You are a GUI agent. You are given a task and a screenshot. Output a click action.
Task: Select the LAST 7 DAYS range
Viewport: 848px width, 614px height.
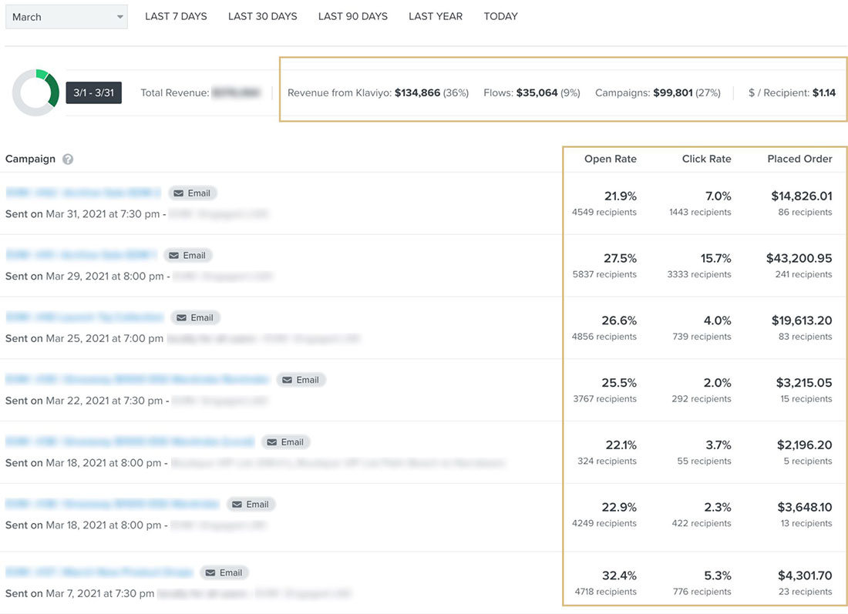click(x=176, y=16)
